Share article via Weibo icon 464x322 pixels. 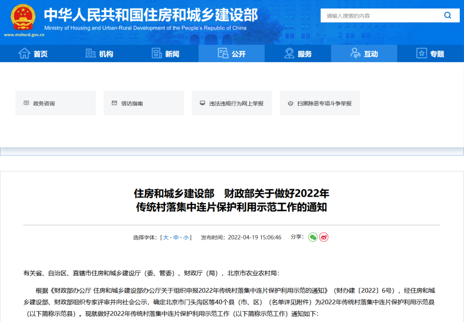(324, 237)
